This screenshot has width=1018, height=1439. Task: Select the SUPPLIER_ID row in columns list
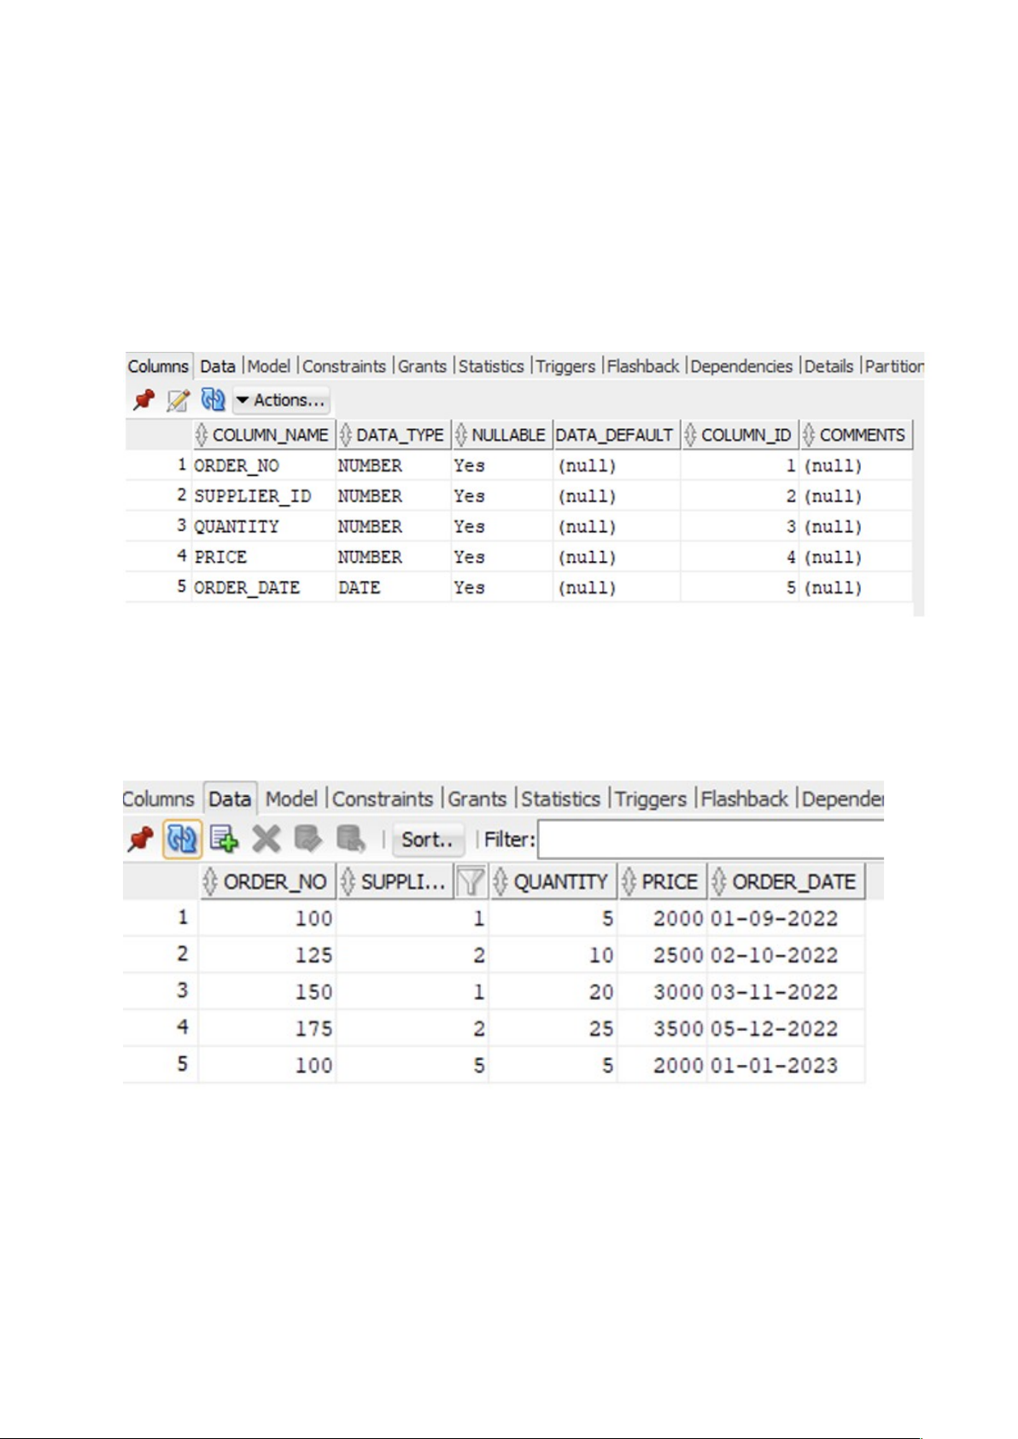[253, 496]
